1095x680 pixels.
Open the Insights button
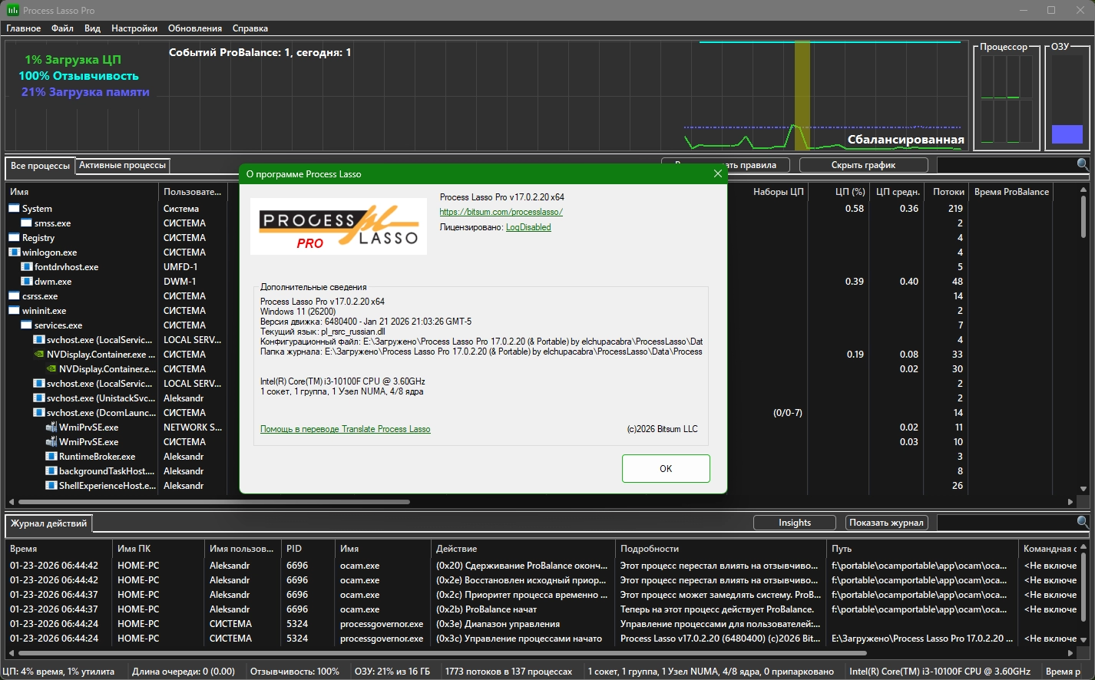click(x=795, y=523)
